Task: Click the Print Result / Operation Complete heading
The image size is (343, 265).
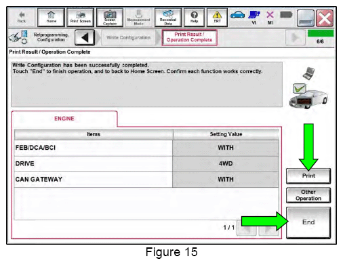Action: tap(49, 52)
